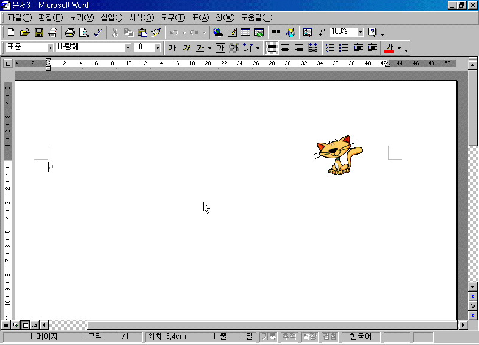Click the distributed alignment icon

coord(313,48)
